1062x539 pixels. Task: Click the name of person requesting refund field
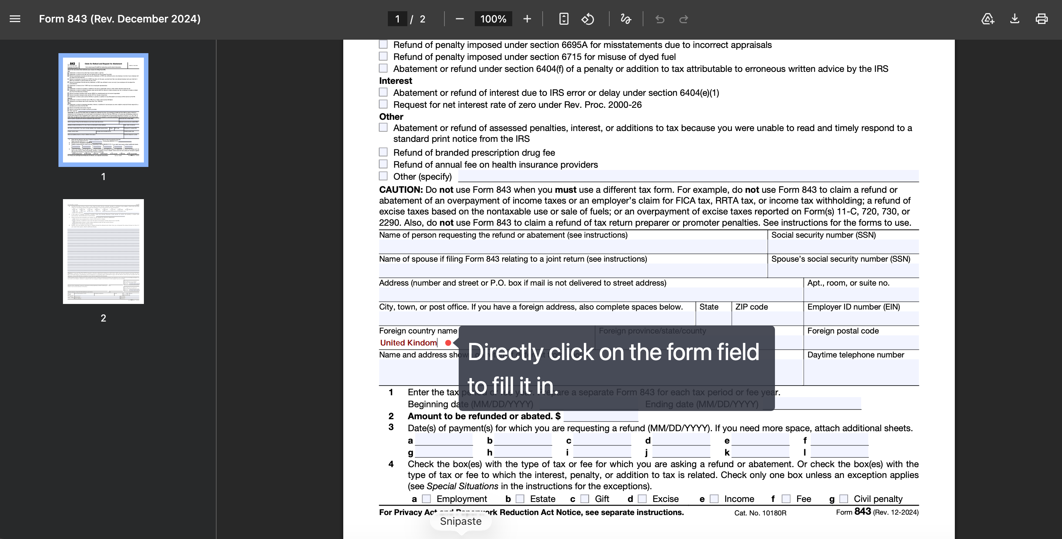pyautogui.click(x=573, y=247)
